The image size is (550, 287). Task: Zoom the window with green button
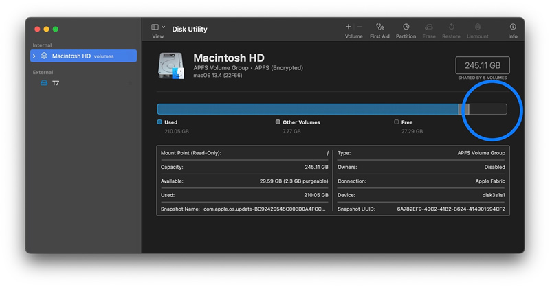(x=56, y=29)
